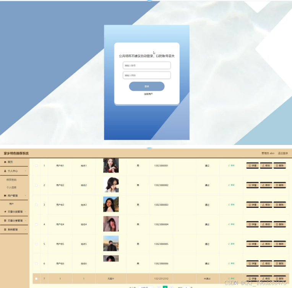Tick the checkbox for row 用户名1

(36, 166)
